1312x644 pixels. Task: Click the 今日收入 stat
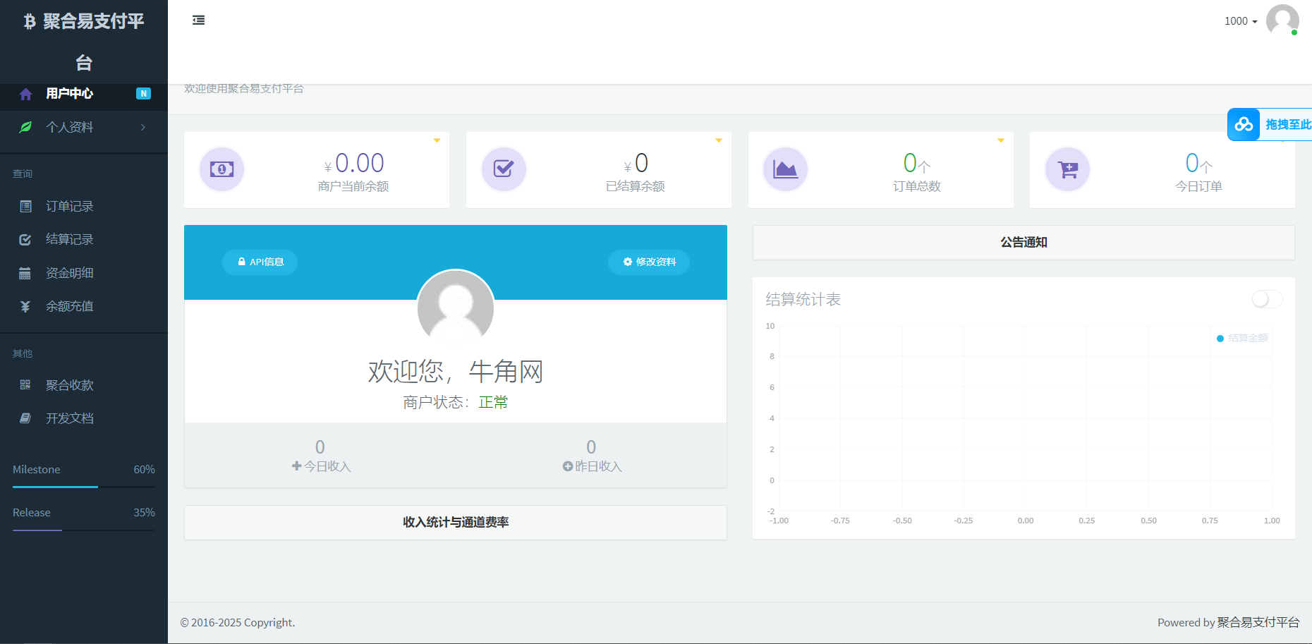coord(321,456)
